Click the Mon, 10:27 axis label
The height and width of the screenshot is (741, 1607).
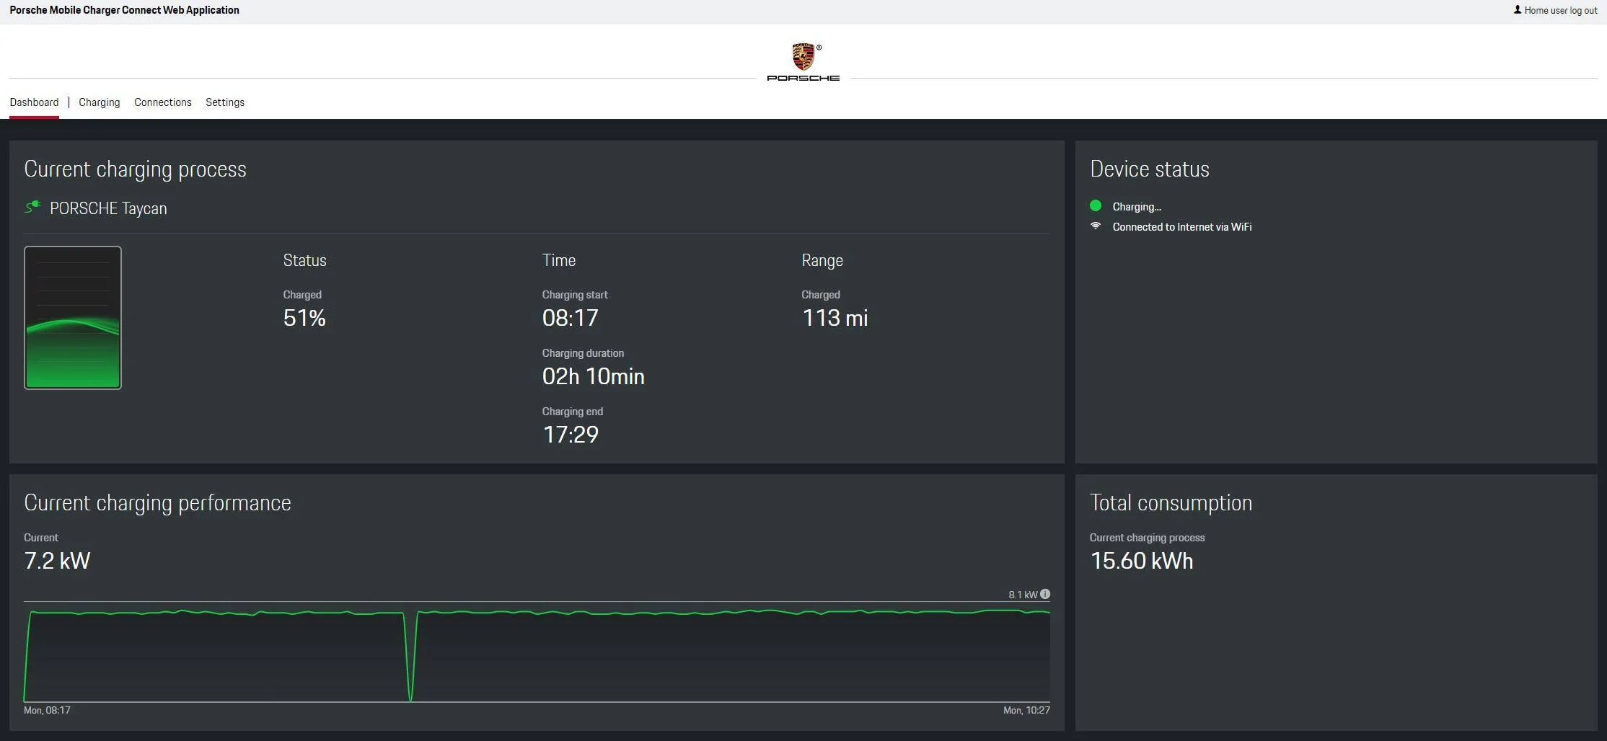(x=1026, y=710)
